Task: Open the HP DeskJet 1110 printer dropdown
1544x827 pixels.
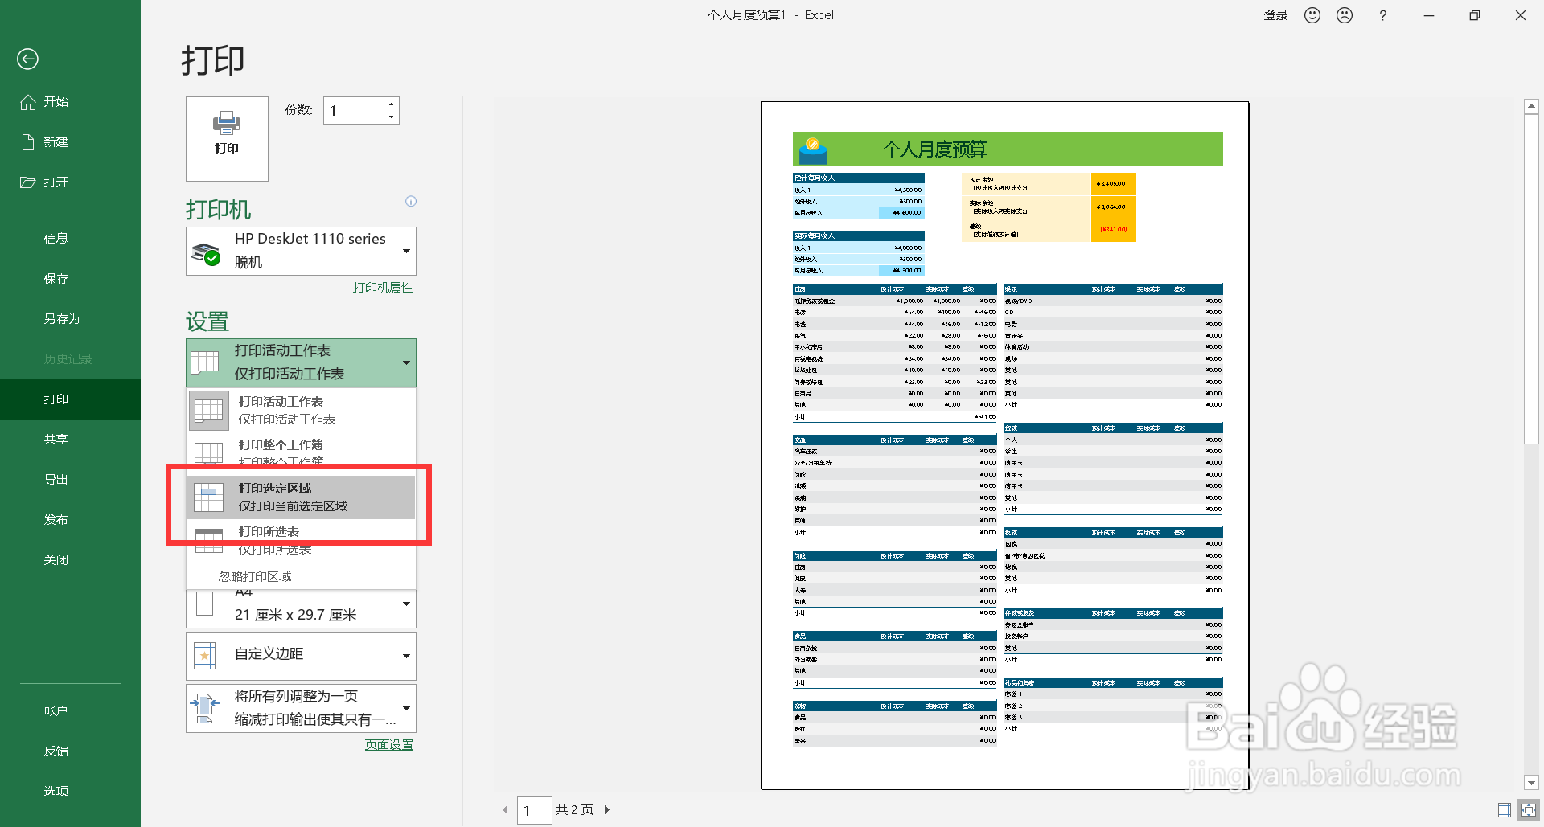Action: point(301,251)
